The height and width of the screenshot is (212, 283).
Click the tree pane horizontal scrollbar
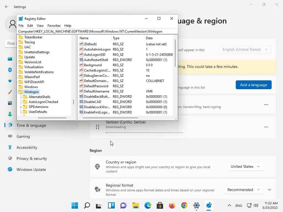(x=52, y=118)
